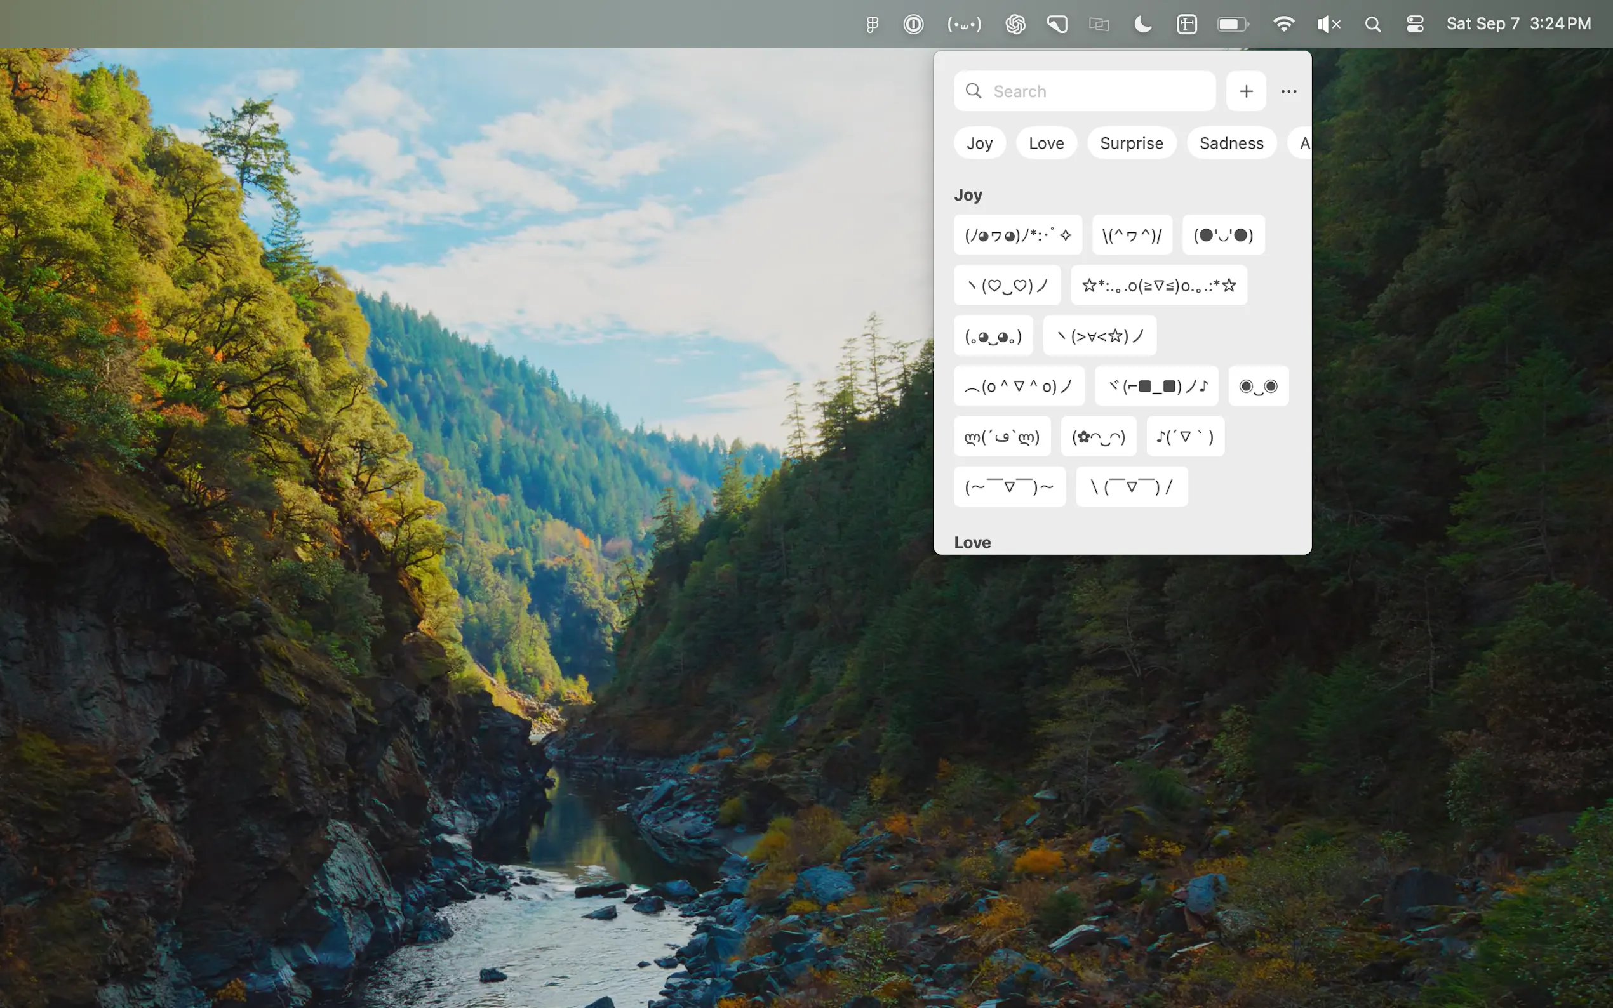Click the kaomoji Search field
The height and width of the screenshot is (1008, 1613).
coord(1094,91)
